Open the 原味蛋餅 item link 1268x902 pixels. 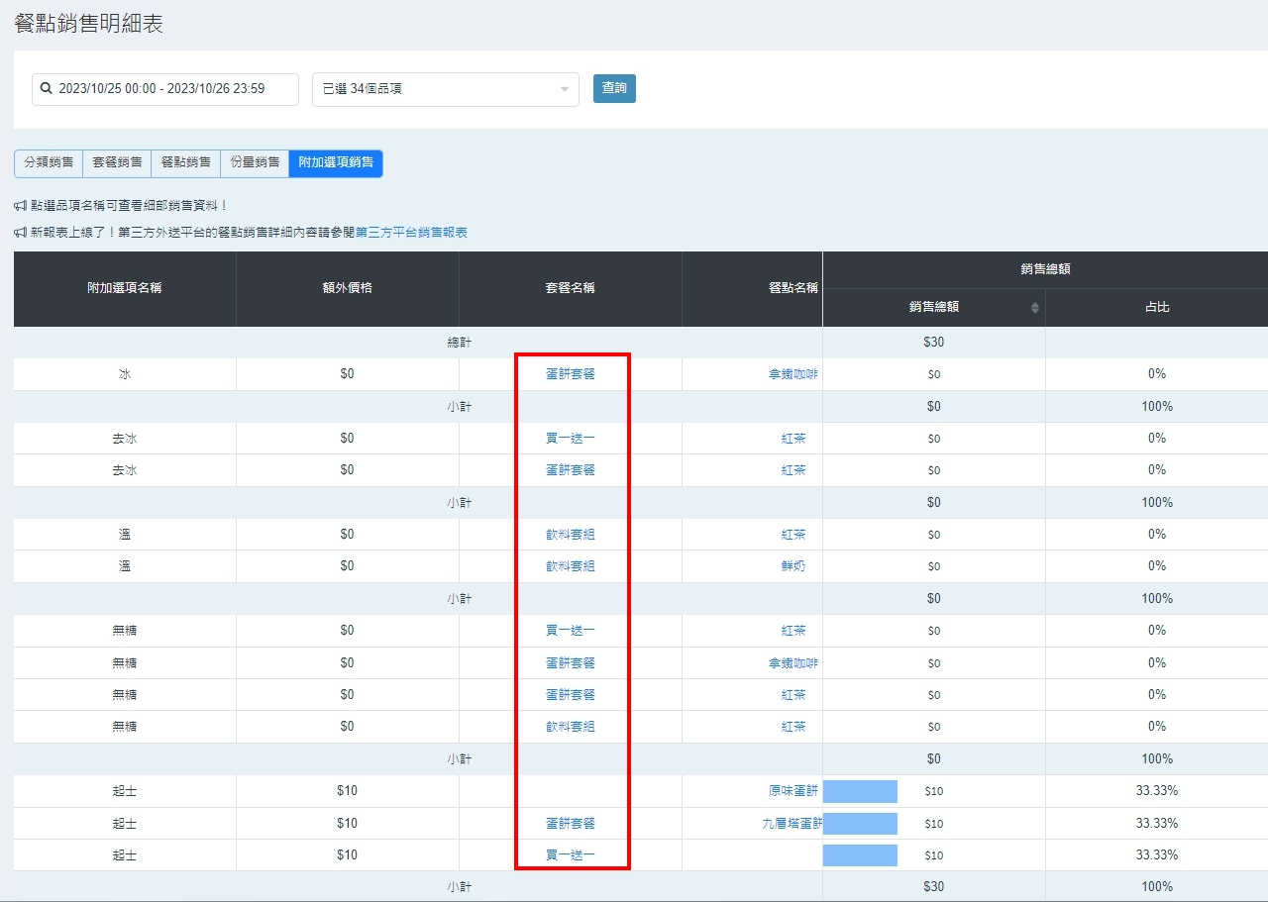click(x=792, y=791)
